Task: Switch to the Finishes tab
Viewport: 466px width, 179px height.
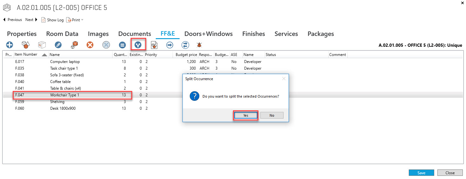Action: click(253, 34)
